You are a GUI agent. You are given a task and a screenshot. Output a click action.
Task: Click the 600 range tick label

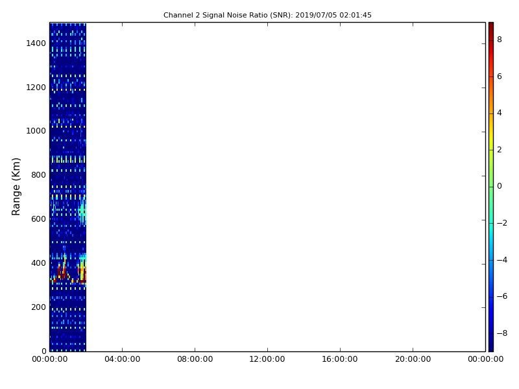click(x=38, y=219)
